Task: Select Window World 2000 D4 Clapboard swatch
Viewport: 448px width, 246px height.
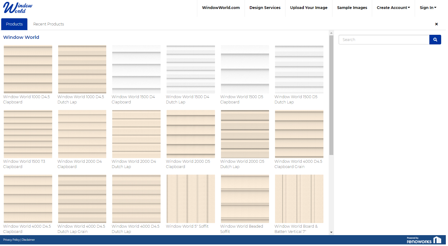Action: (83, 134)
